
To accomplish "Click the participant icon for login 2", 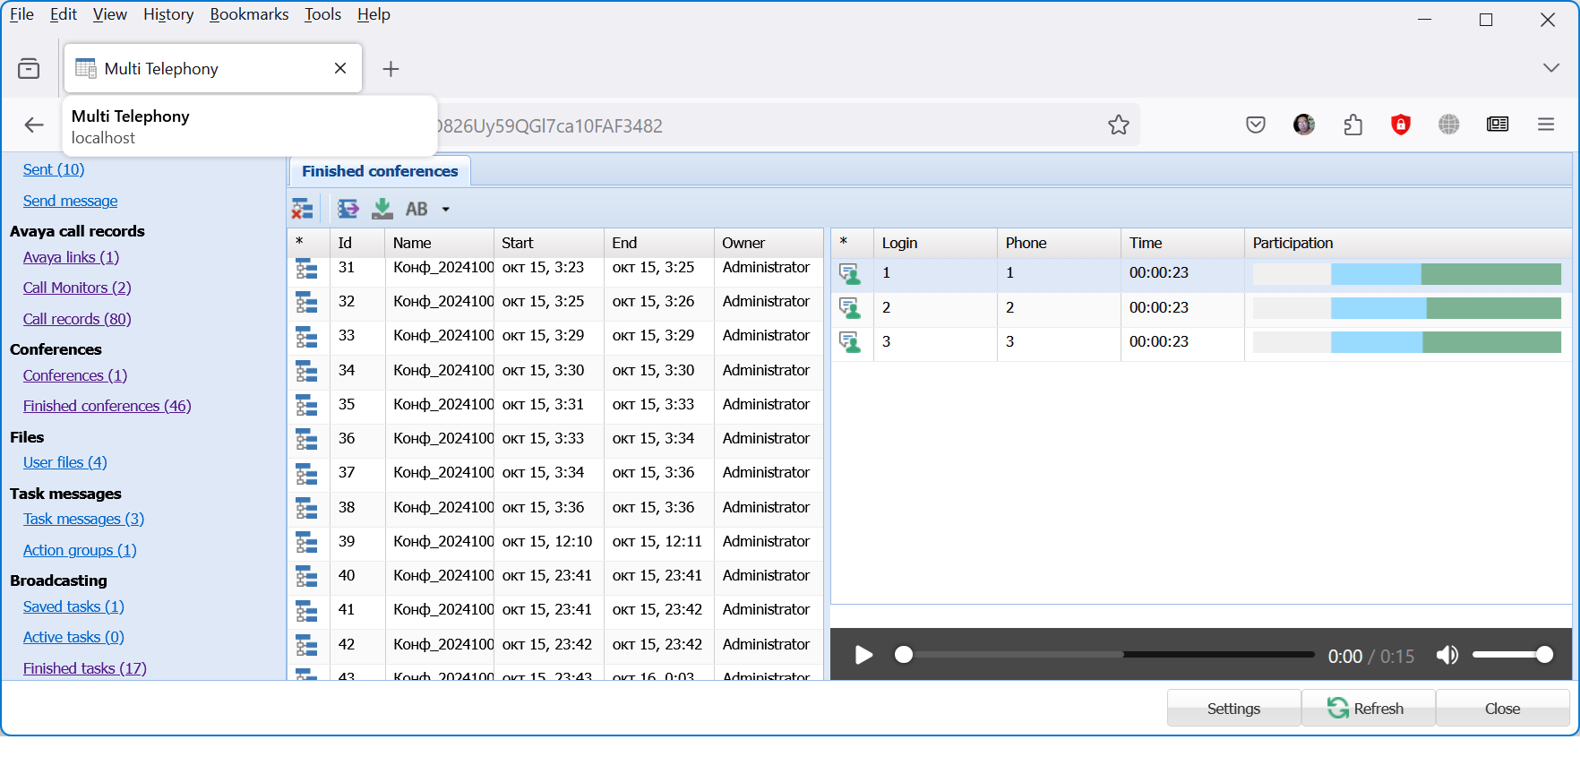I will [x=849, y=308].
